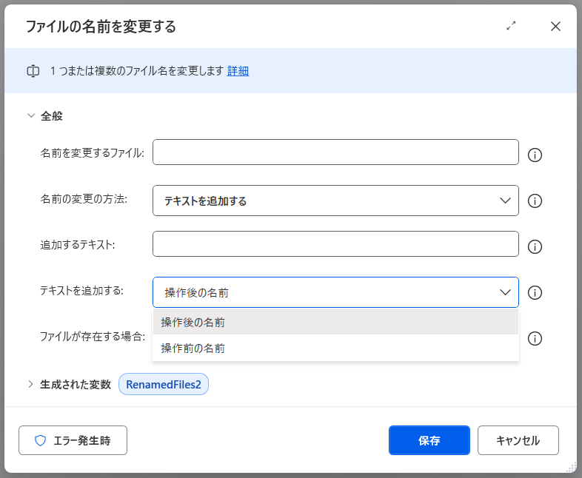
Task: Open the 詳細 link in banner
Action: pyautogui.click(x=238, y=71)
